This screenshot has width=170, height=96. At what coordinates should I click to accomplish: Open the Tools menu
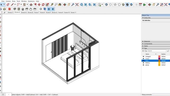point(18,1)
